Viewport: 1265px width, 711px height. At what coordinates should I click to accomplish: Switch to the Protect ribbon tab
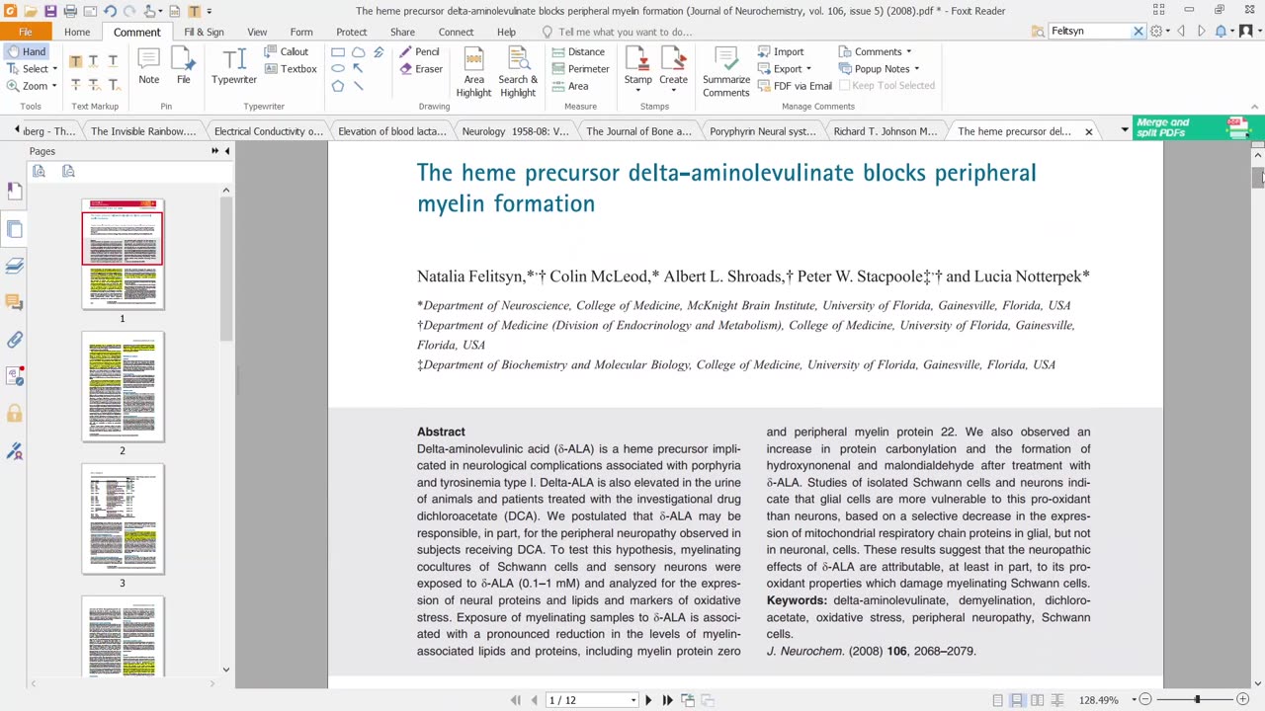tap(351, 32)
